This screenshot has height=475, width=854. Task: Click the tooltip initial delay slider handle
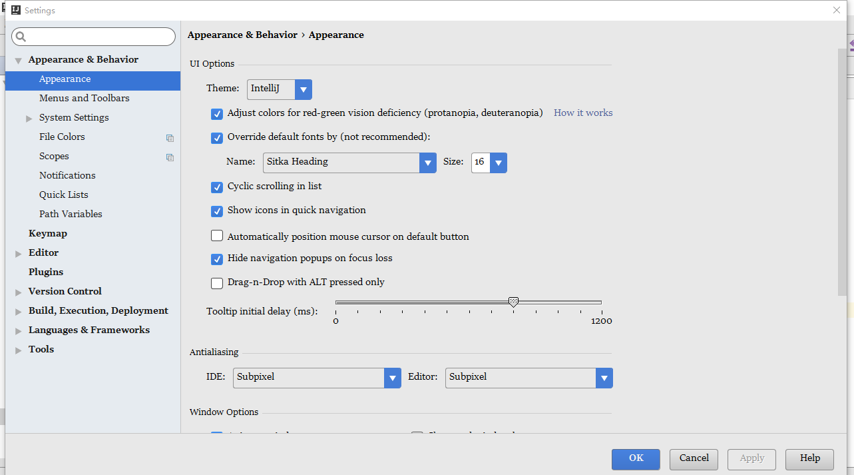513,302
